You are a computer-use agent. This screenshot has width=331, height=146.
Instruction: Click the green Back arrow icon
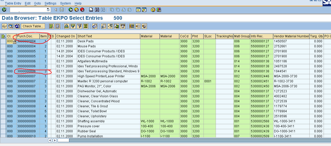pyautogui.click(x=70, y=10)
